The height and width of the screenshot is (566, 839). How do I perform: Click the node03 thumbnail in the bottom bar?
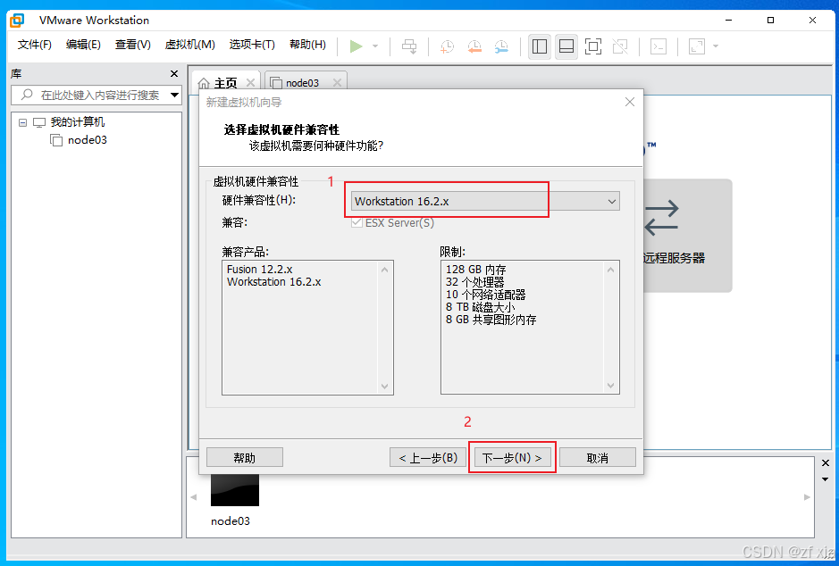coord(234,490)
